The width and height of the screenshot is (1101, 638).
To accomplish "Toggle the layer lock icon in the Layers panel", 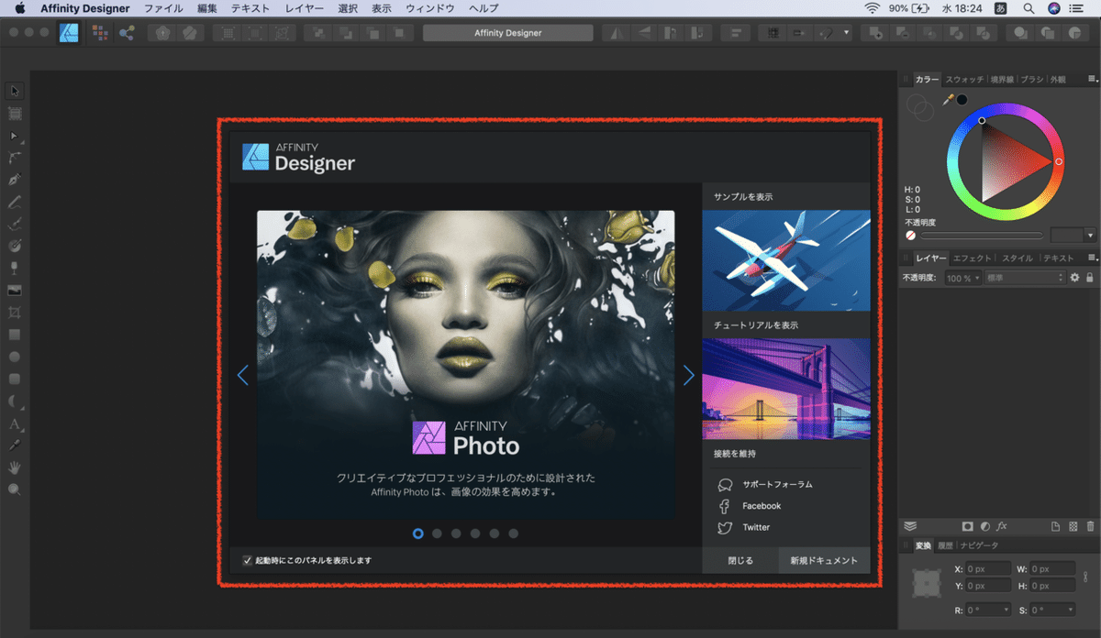I will click(1090, 278).
